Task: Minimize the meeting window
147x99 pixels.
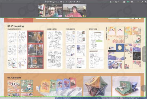Action: (138, 2)
